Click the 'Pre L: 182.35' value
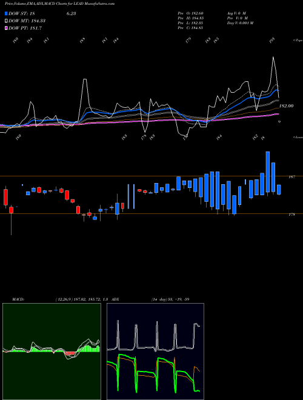This screenshot has width=303, height=400. click(x=190, y=23)
